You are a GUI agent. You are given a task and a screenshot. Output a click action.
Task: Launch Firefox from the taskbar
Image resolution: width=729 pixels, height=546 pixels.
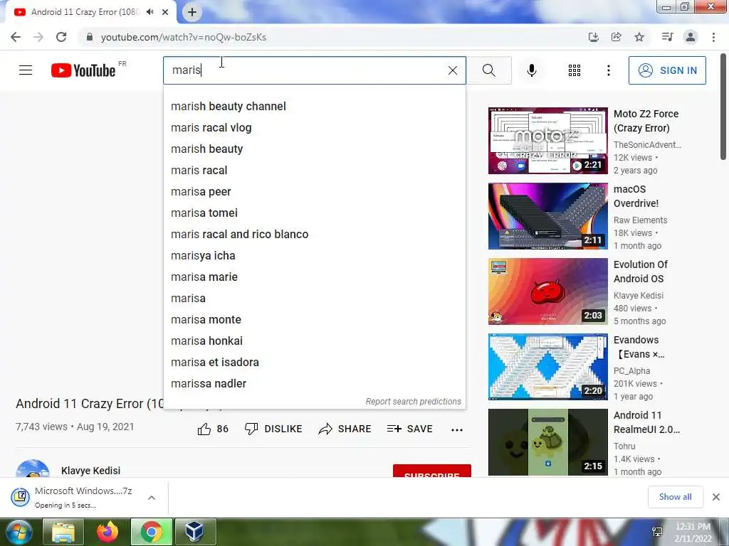107,532
